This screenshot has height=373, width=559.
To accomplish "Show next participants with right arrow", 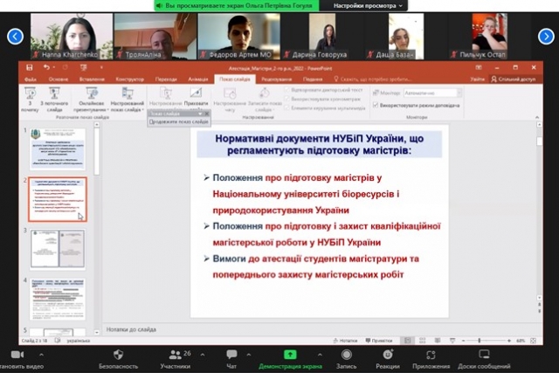I will point(546,37).
